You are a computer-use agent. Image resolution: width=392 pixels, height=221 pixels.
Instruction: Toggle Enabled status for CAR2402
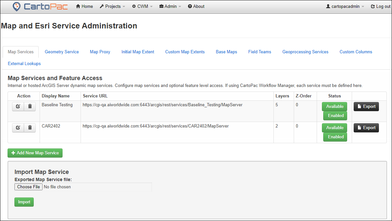tap(336, 137)
